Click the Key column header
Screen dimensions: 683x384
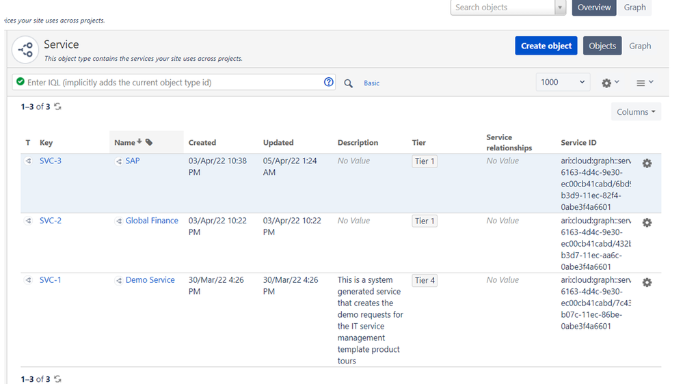tap(46, 142)
